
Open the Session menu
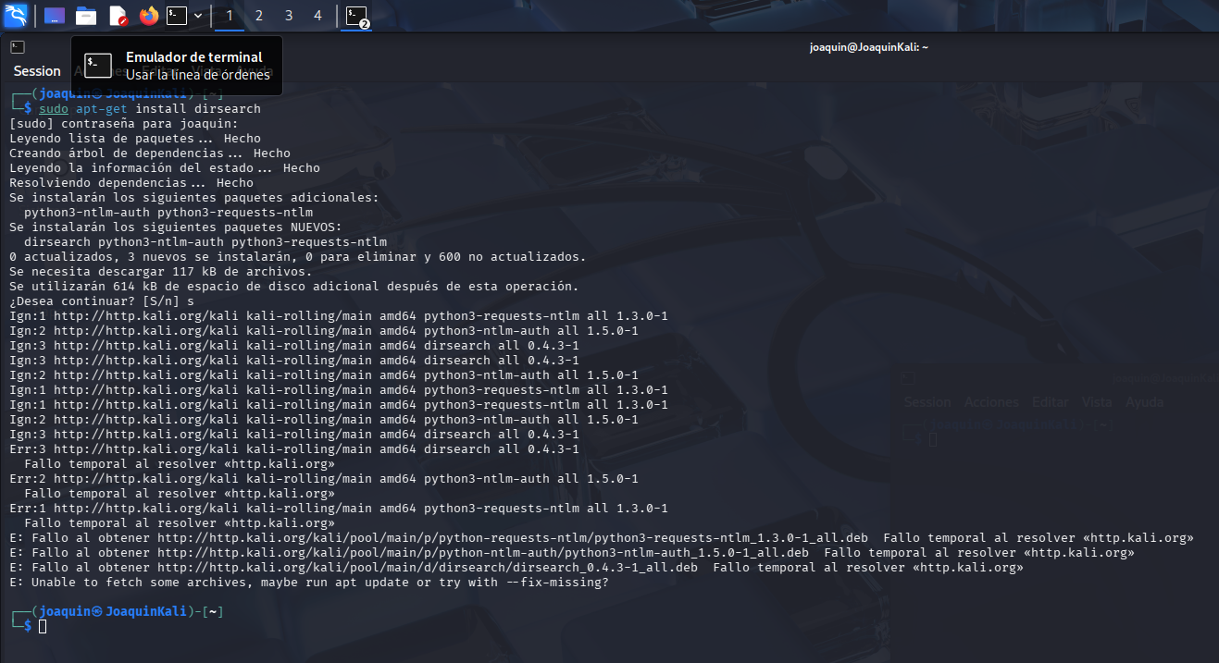[36, 70]
